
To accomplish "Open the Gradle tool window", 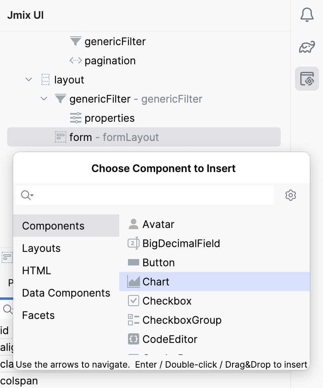I will pos(307,47).
